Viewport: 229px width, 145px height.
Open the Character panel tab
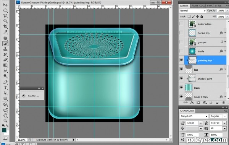187,111
